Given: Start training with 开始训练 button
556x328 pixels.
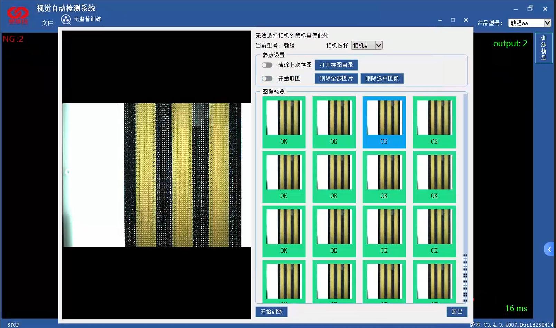Looking at the screenshot, I should click(x=271, y=311).
